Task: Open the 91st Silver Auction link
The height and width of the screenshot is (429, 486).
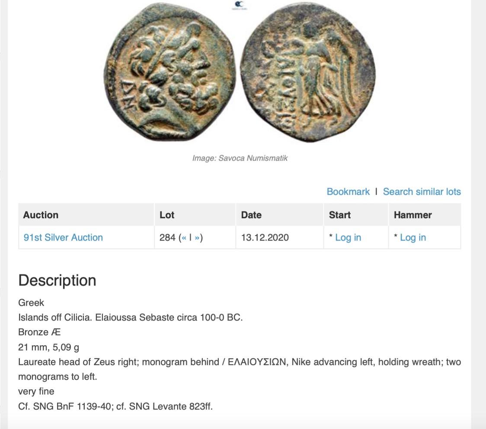Action: pos(63,238)
